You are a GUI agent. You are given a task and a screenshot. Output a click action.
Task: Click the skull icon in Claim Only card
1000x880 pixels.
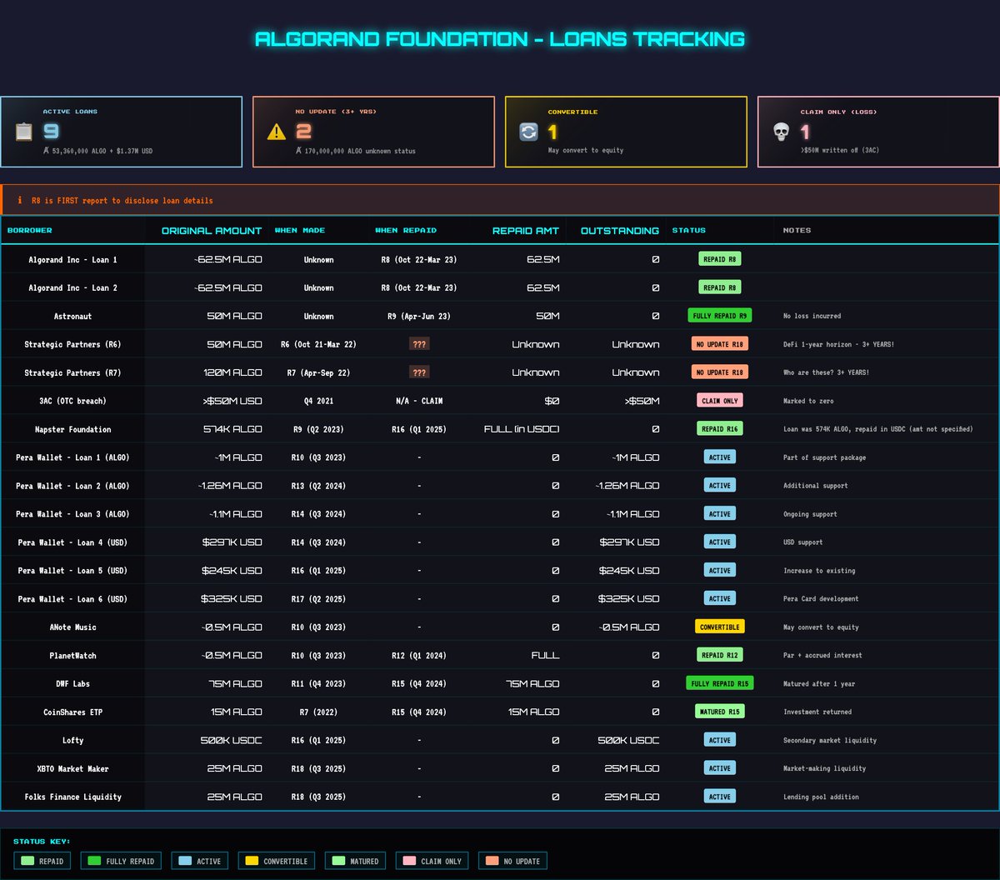pyautogui.click(x=781, y=132)
